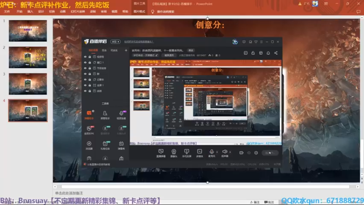
Task: Click the notes area 单击此处添加备注
Action: 69,193
